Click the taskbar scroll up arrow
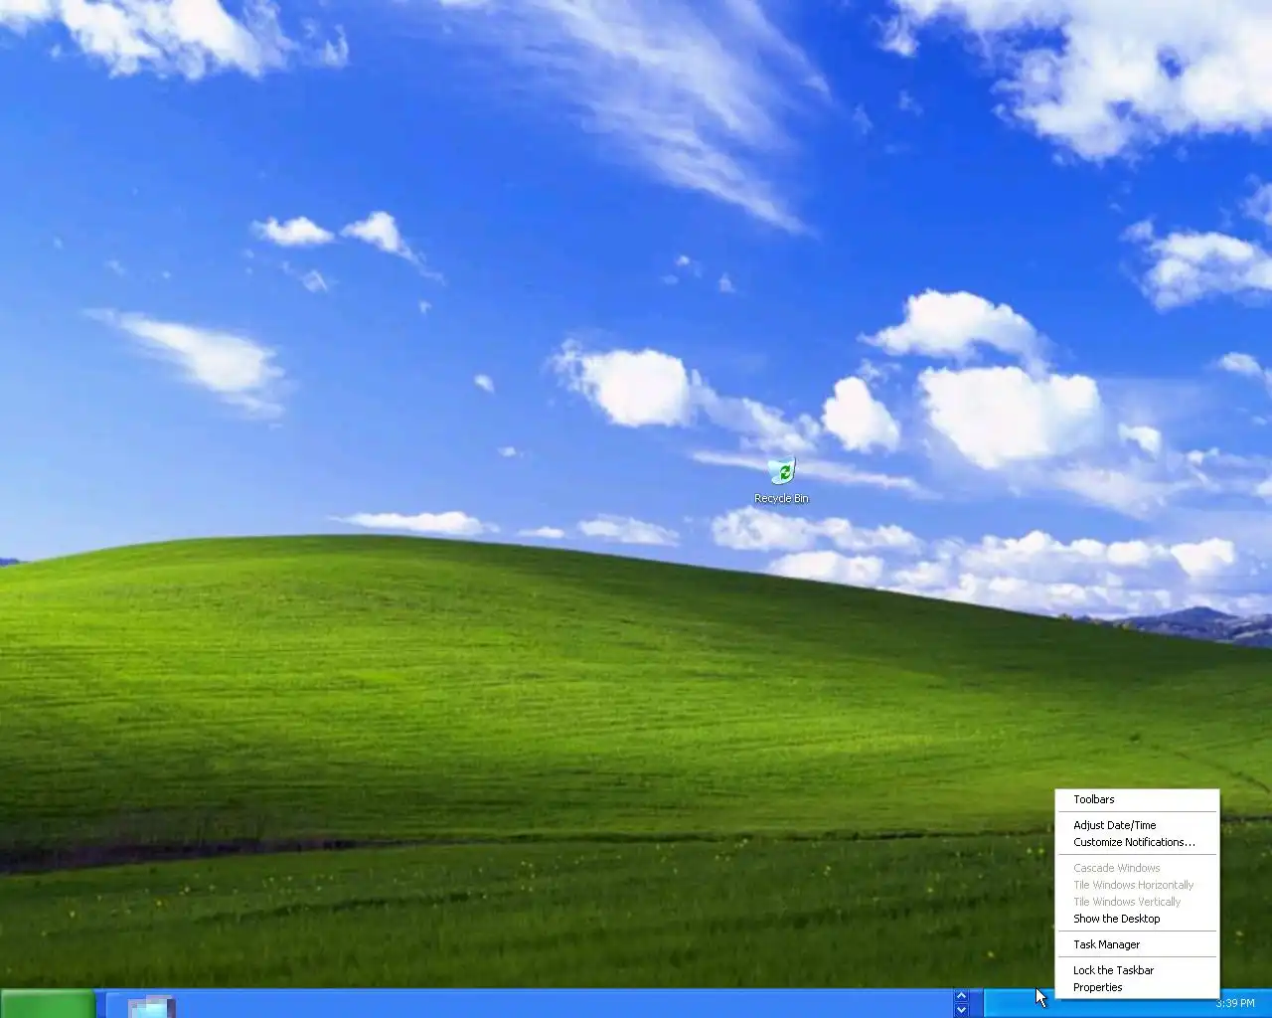 click(x=961, y=996)
